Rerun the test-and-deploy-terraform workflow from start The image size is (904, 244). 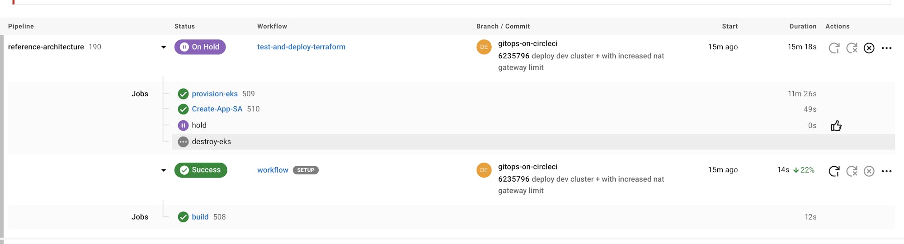[834, 48]
